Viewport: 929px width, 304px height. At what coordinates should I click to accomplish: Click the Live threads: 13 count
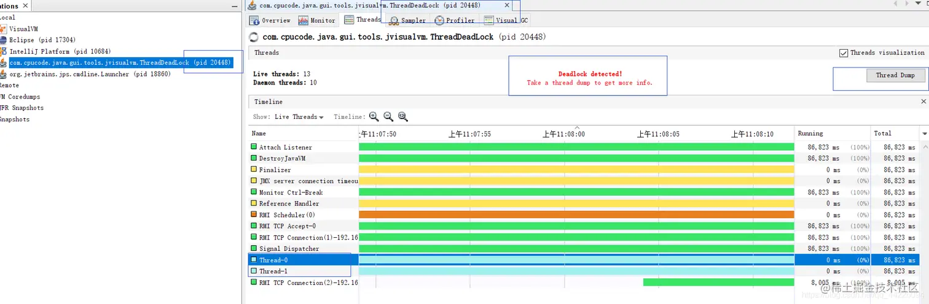[x=281, y=74]
